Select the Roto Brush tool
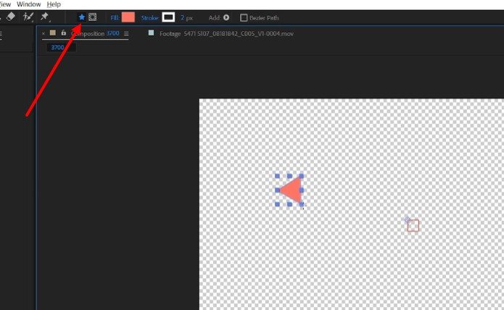The image size is (504, 310). (28, 17)
